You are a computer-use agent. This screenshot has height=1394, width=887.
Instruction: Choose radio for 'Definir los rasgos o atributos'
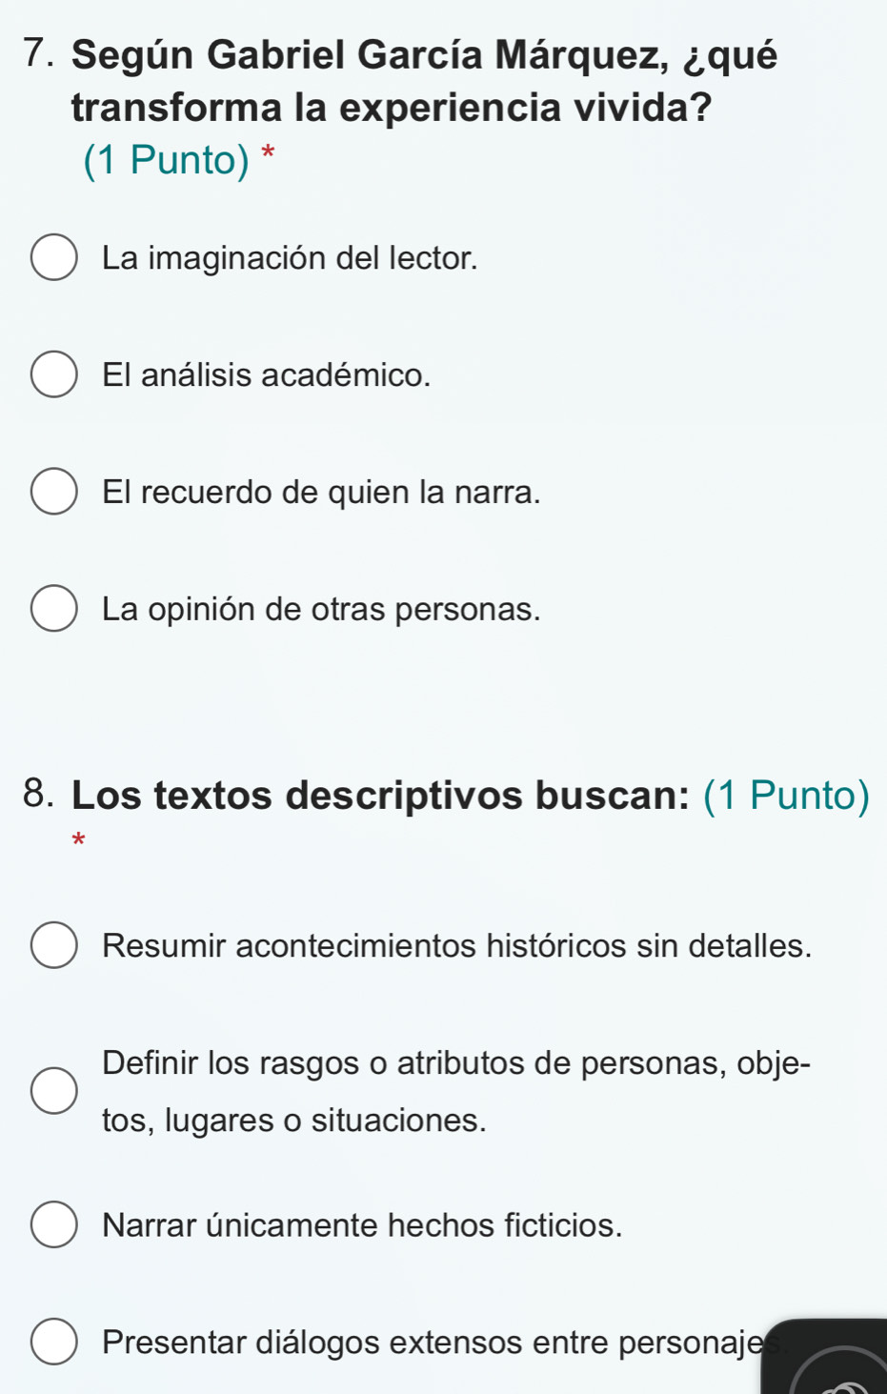pos(54,1091)
